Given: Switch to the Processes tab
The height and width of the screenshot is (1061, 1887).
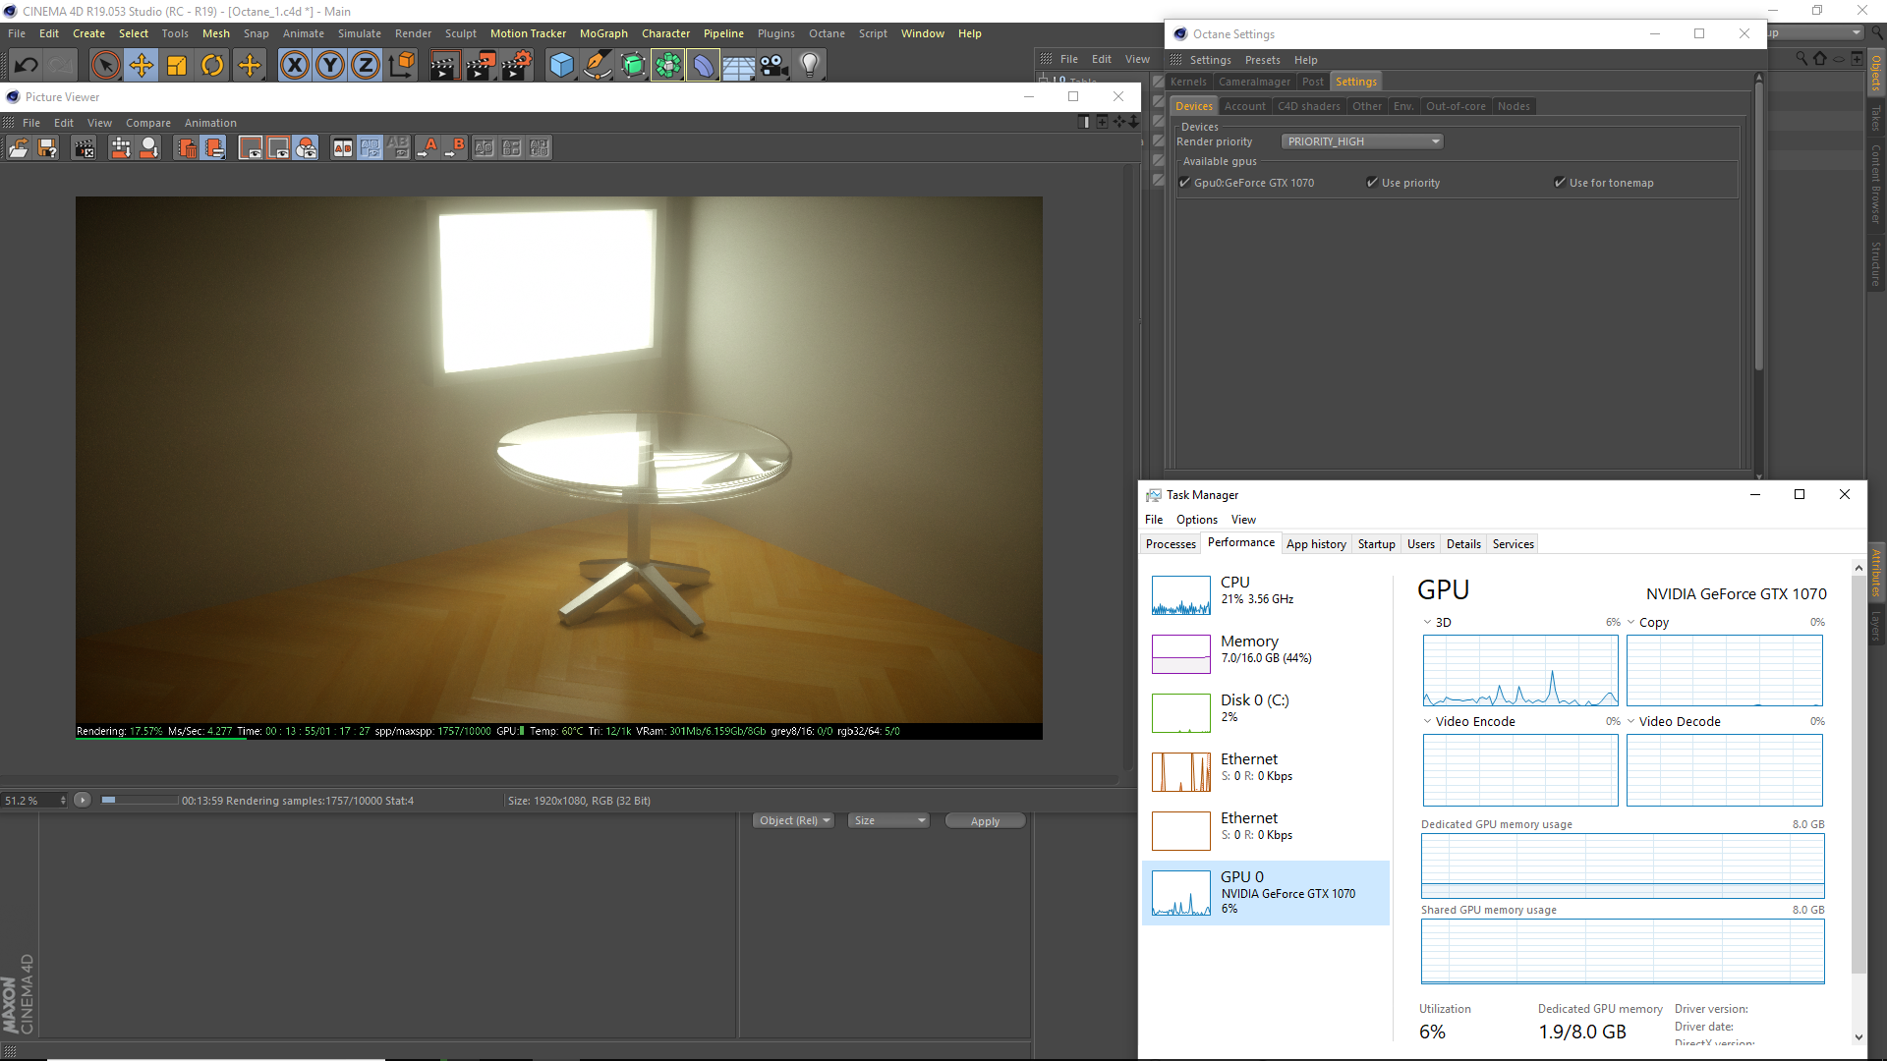Looking at the screenshot, I should (1171, 544).
